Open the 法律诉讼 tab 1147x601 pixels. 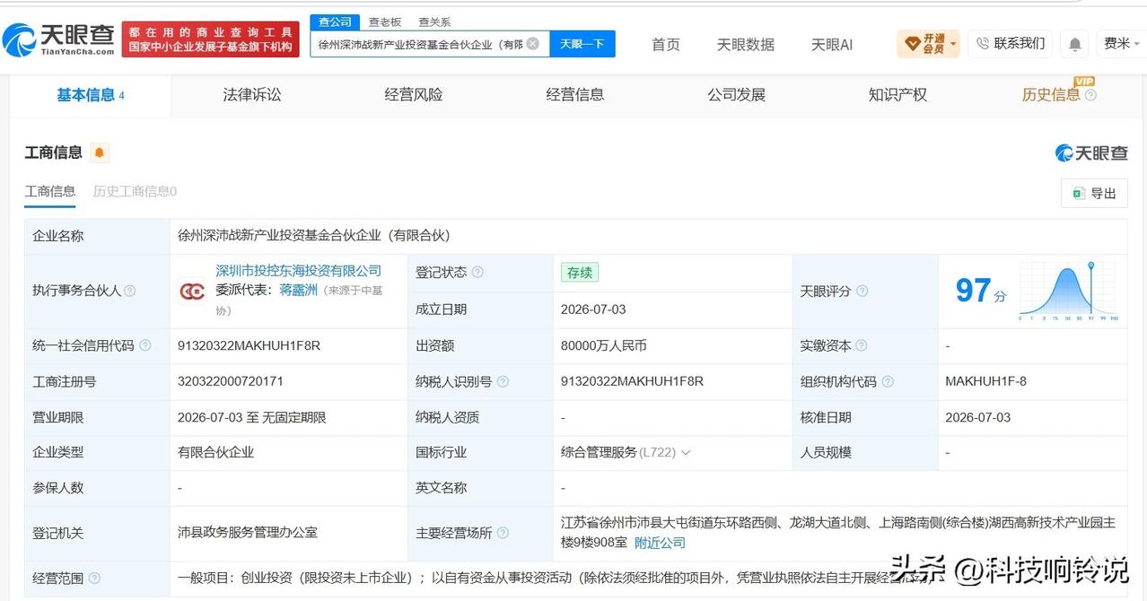tap(252, 95)
